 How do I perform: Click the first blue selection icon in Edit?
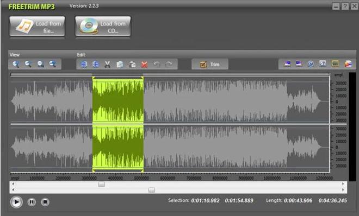(84, 65)
